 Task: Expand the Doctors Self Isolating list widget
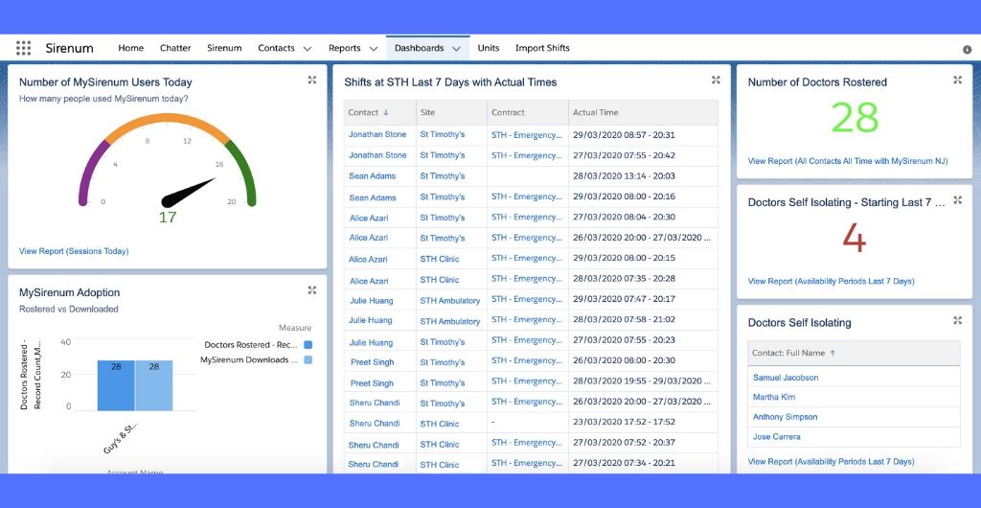[x=957, y=321]
